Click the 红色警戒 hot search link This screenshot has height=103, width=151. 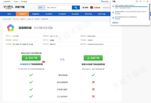pos(97,8)
